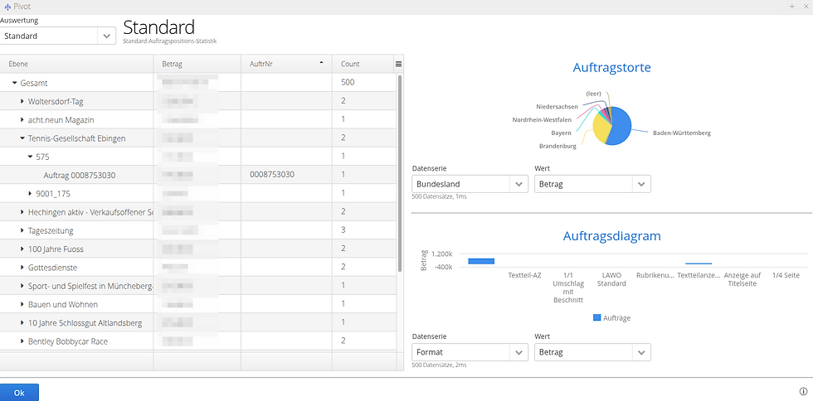The height and width of the screenshot is (401, 813).
Task: Collapse the Gesamt tree node
Action: click(x=15, y=83)
